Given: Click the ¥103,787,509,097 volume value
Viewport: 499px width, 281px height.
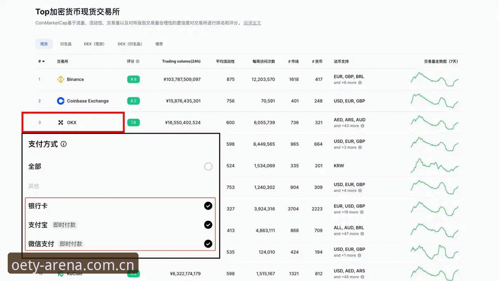Looking at the screenshot, I should tap(182, 79).
